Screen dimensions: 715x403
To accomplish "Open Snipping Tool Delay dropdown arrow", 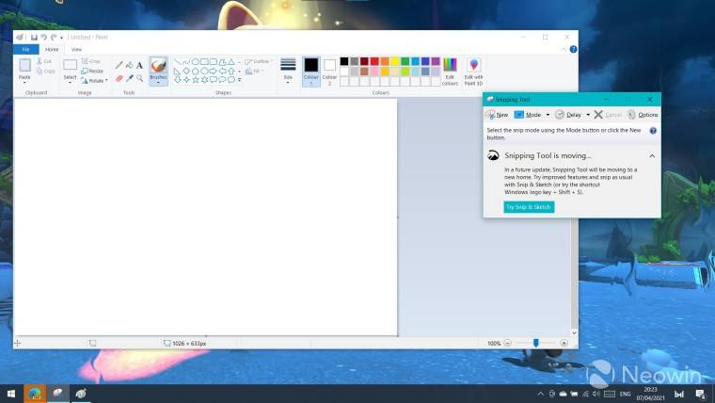I will coord(588,115).
